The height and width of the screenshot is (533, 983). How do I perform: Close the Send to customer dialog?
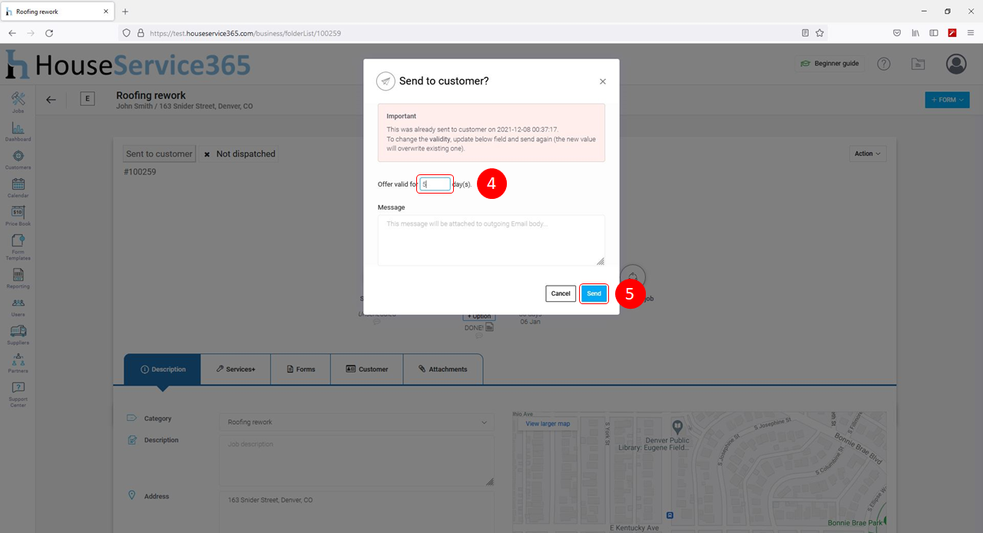click(603, 81)
